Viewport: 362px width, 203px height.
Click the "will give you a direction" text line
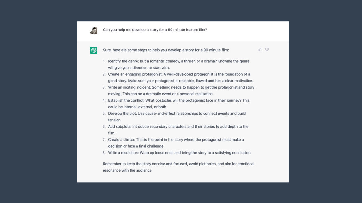(139, 68)
